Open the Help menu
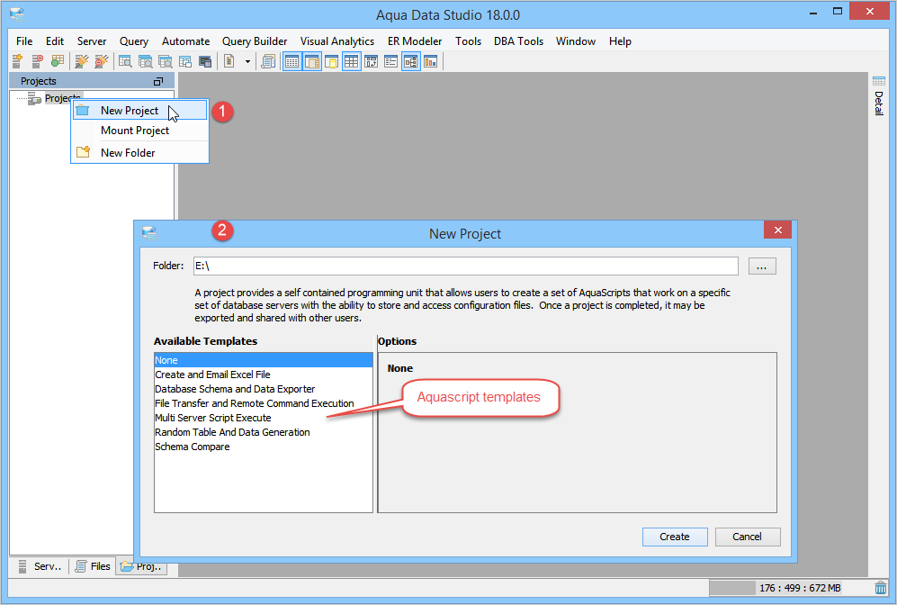 click(x=620, y=41)
